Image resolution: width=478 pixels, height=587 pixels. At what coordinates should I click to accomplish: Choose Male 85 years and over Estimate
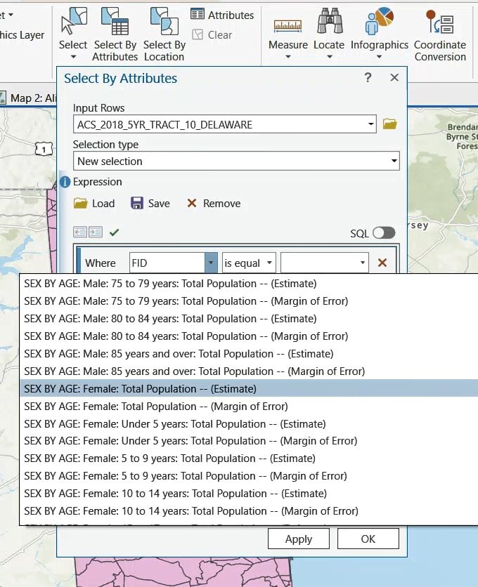click(249, 354)
